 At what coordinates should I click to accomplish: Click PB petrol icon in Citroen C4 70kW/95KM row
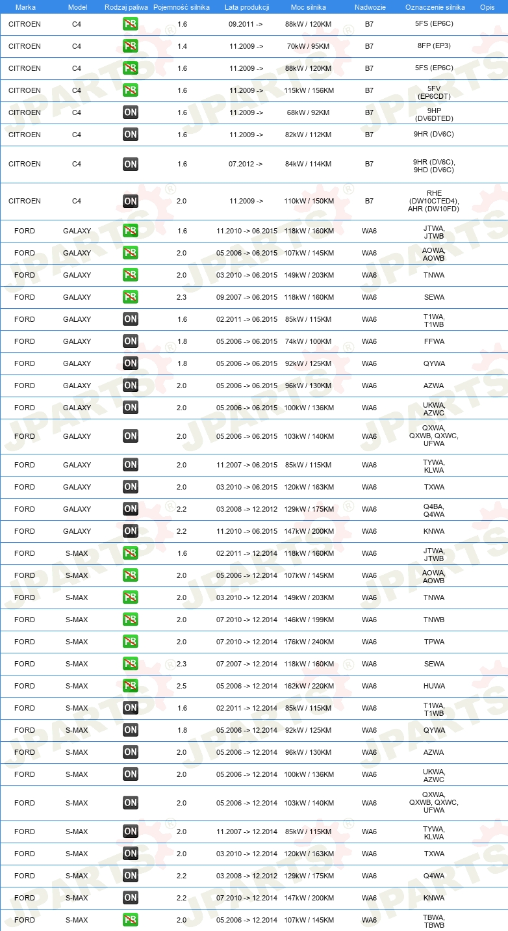(x=131, y=46)
